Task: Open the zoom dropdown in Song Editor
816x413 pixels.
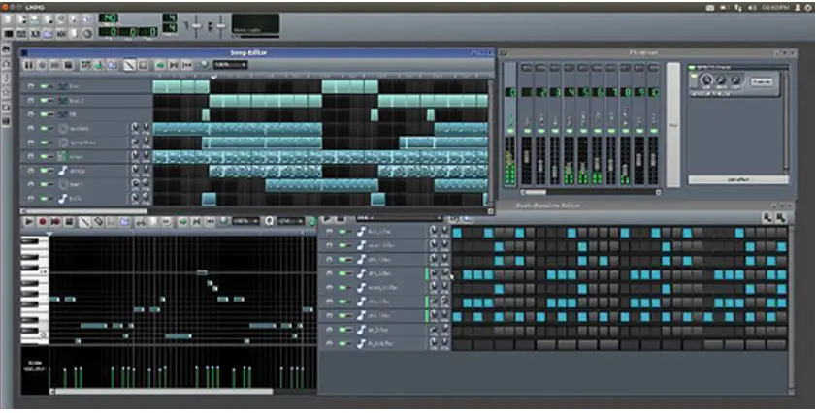Action: (x=229, y=65)
